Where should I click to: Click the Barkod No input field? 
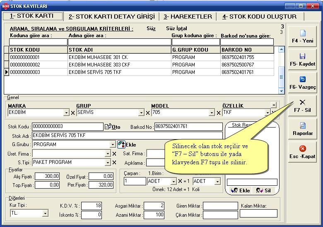188,127
